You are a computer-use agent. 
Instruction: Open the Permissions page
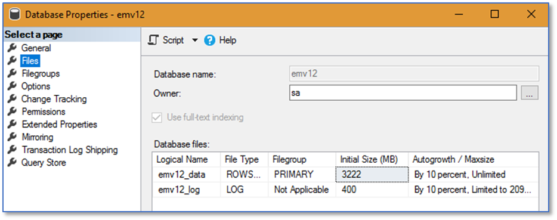pyautogui.click(x=44, y=112)
